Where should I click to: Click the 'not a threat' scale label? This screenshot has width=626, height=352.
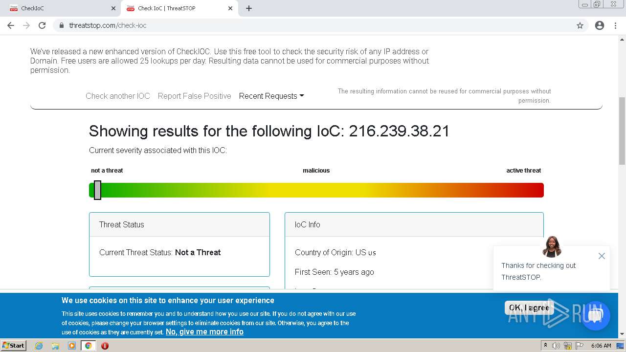(x=107, y=171)
